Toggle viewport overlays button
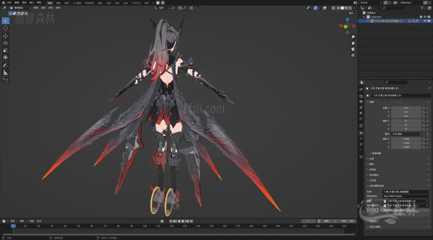Screen dimensions: 433x240 tap(325, 8)
